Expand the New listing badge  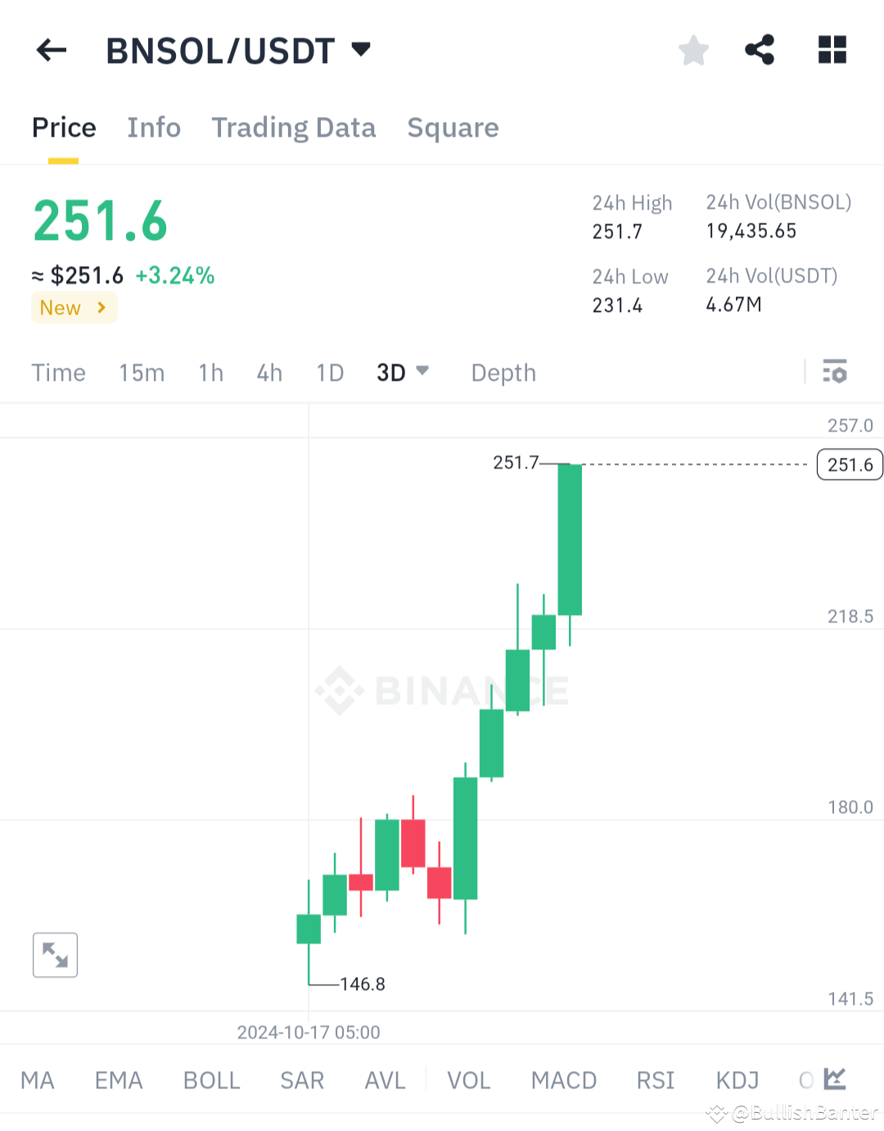(74, 307)
